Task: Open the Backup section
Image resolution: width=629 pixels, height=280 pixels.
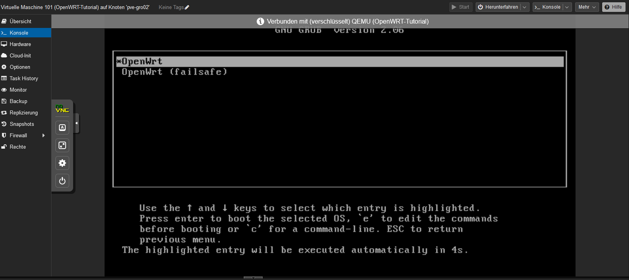Action: (26, 101)
